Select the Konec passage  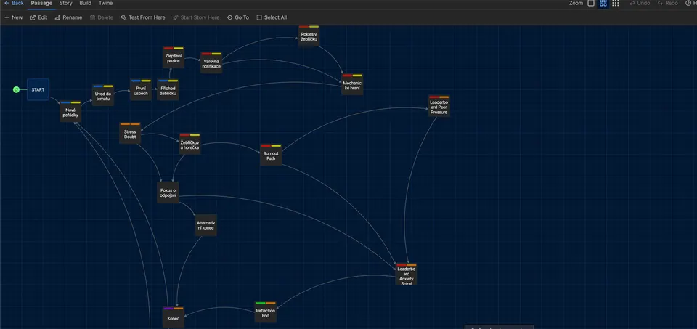point(174,318)
